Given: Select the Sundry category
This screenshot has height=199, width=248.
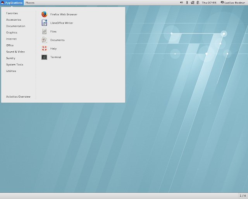Looking at the screenshot, I should click(x=11, y=58).
